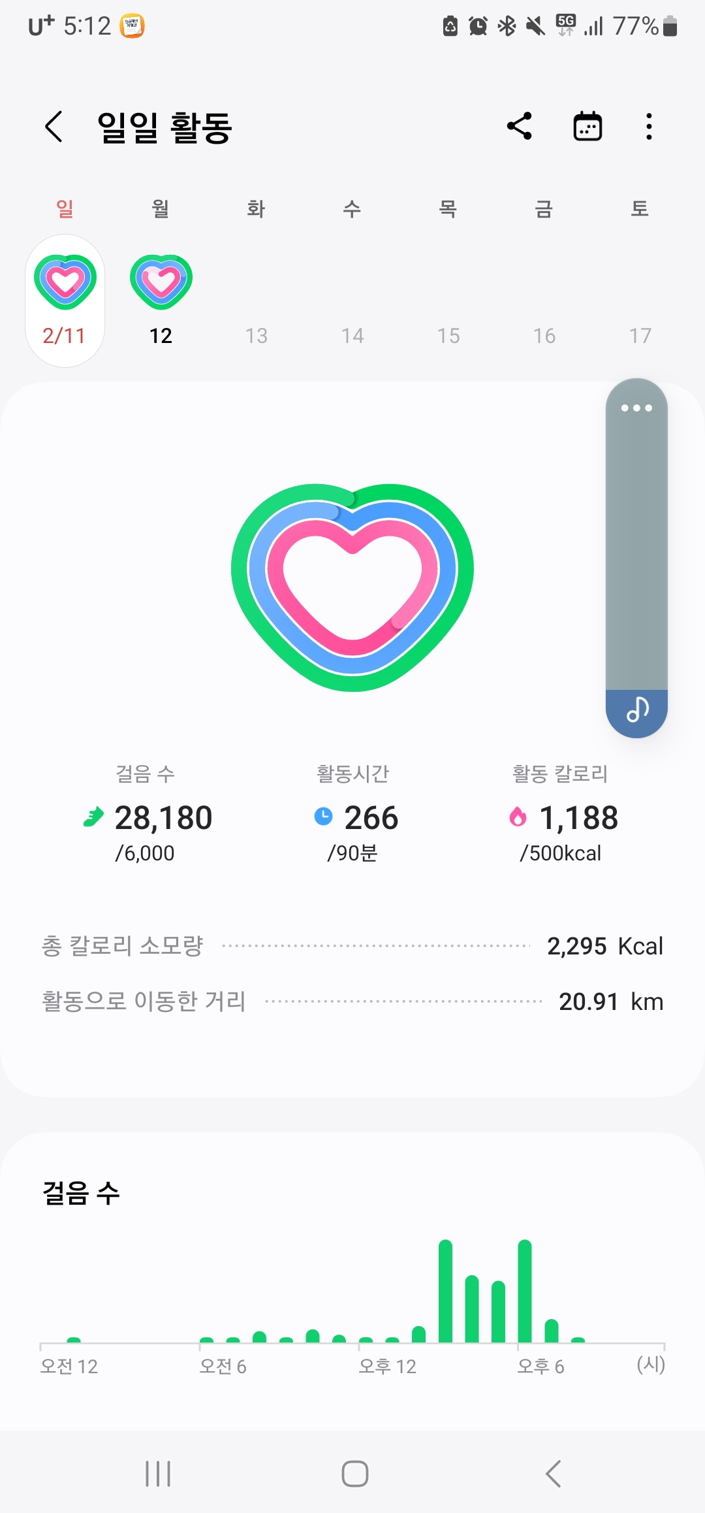Tap the 활동으로 이동한 거리 row
The height and width of the screenshot is (1513, 705).
[x=352, y=1001]
